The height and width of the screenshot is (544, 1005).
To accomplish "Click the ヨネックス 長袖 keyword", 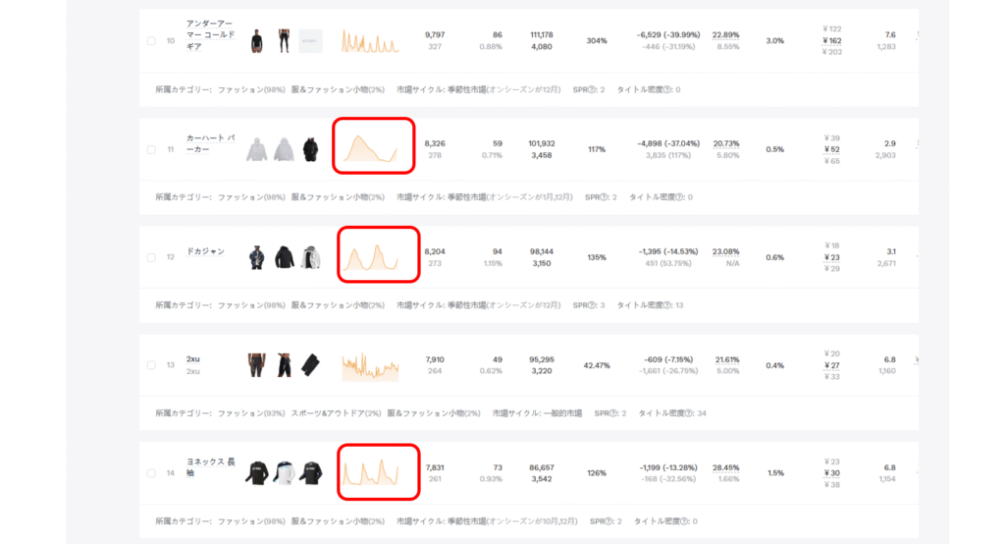I will coord(210,467).
